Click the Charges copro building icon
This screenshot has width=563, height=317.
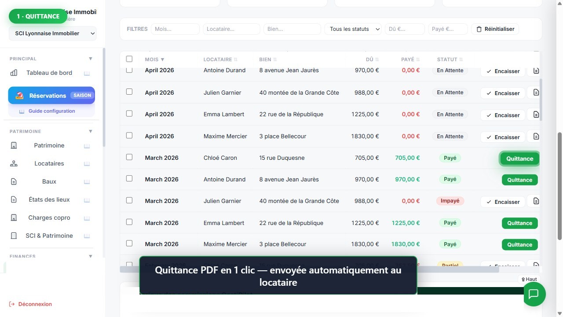[x=14, y=217]
